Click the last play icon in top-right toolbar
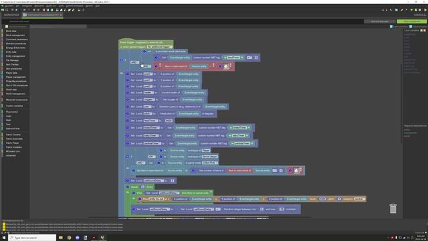This screenshot has width=428, height=241. pos(425,10)
